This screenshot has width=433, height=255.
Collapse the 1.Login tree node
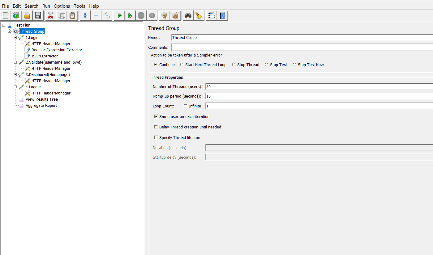point(15,37)
